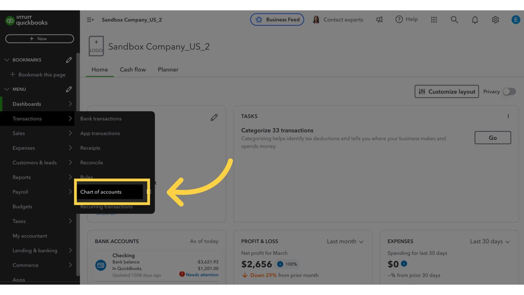Collapse the sidebar using the hamburger icon
524x295 pixels.
[x=90, y=19]
